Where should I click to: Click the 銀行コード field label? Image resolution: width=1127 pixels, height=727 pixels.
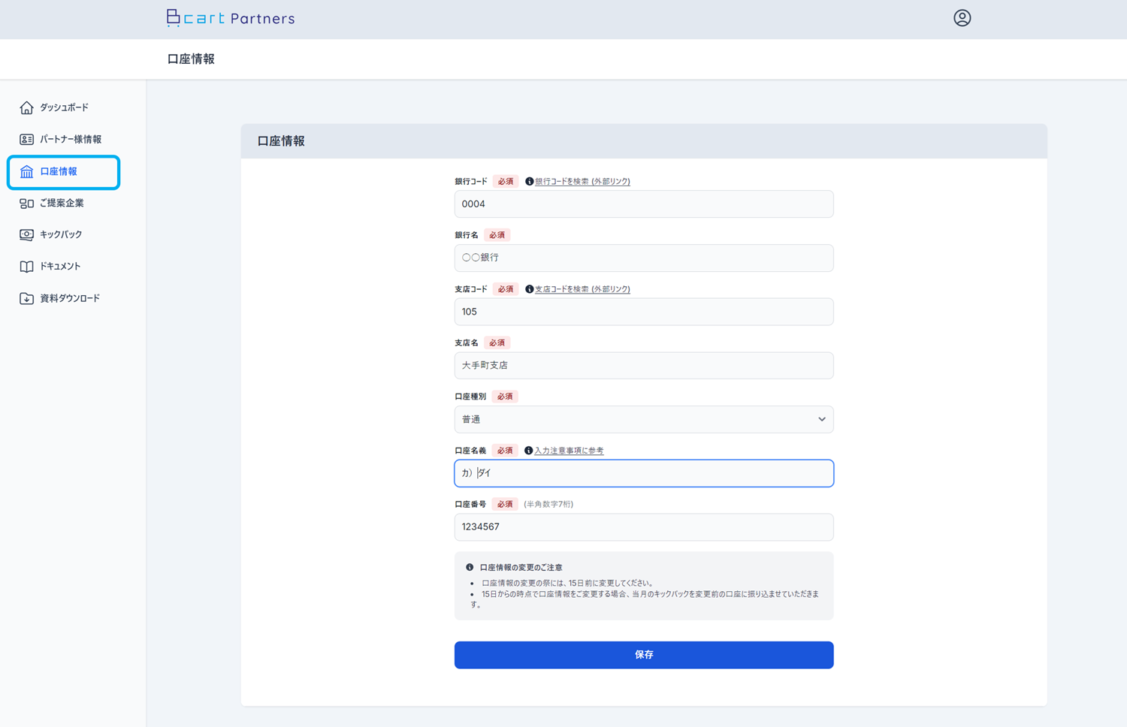click(471, 182)
